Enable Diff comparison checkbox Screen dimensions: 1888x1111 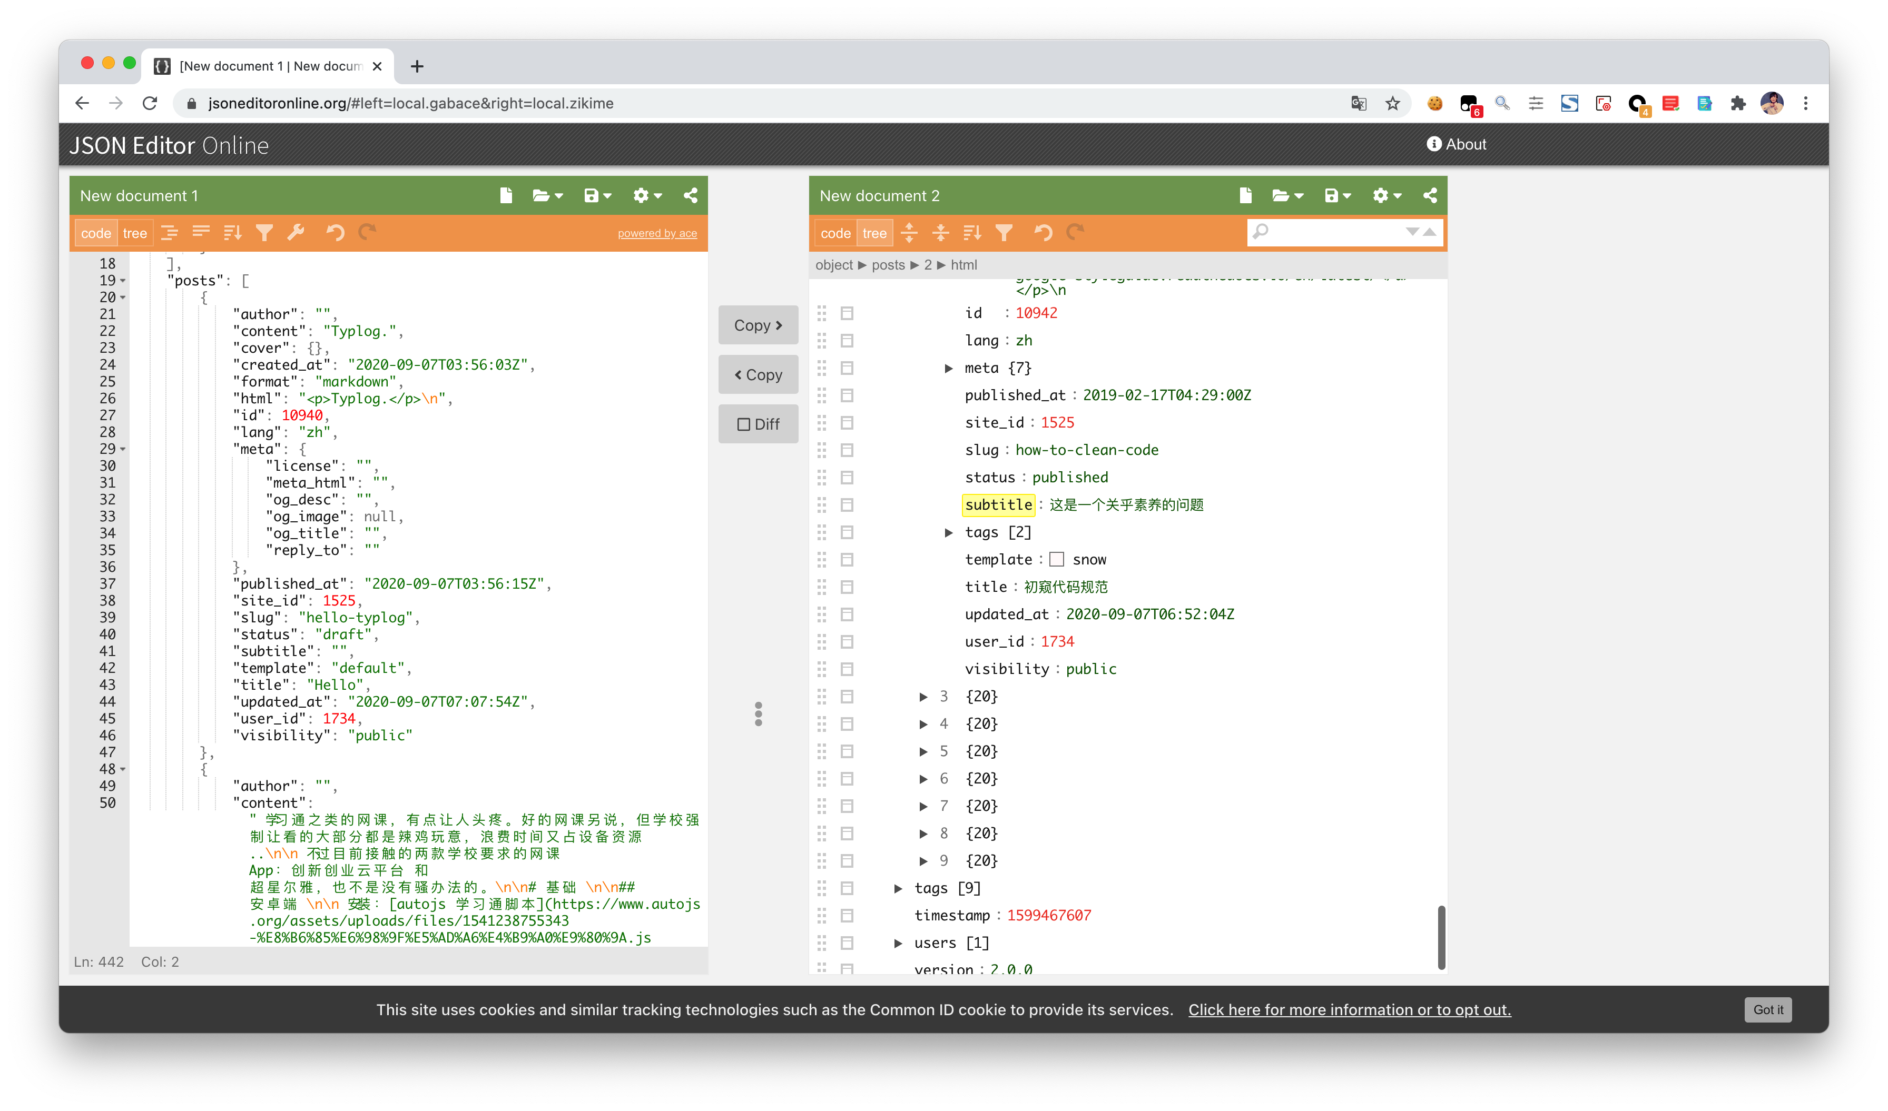click(x=758, y=424)
